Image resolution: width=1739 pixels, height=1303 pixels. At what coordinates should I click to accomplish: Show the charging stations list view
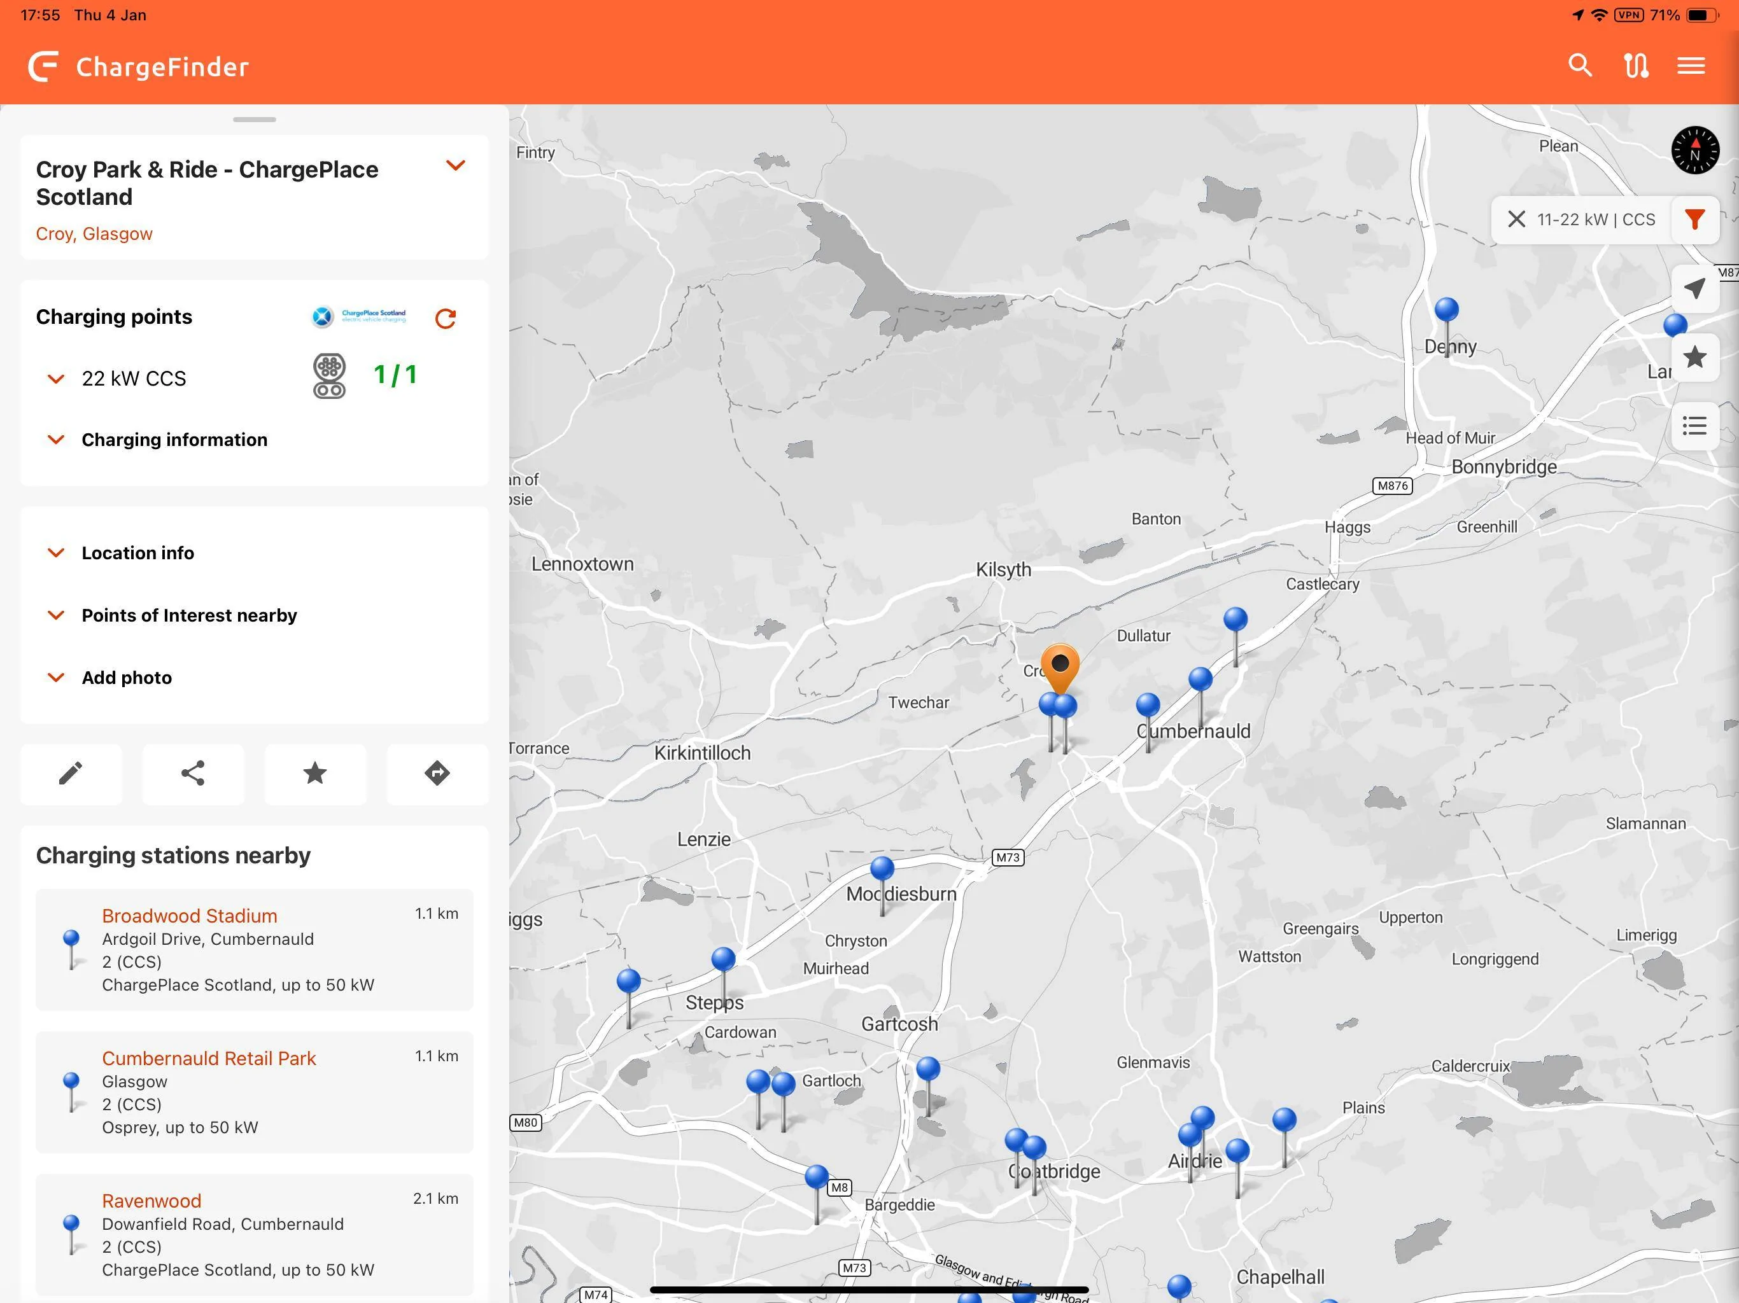coord(1695,426)
